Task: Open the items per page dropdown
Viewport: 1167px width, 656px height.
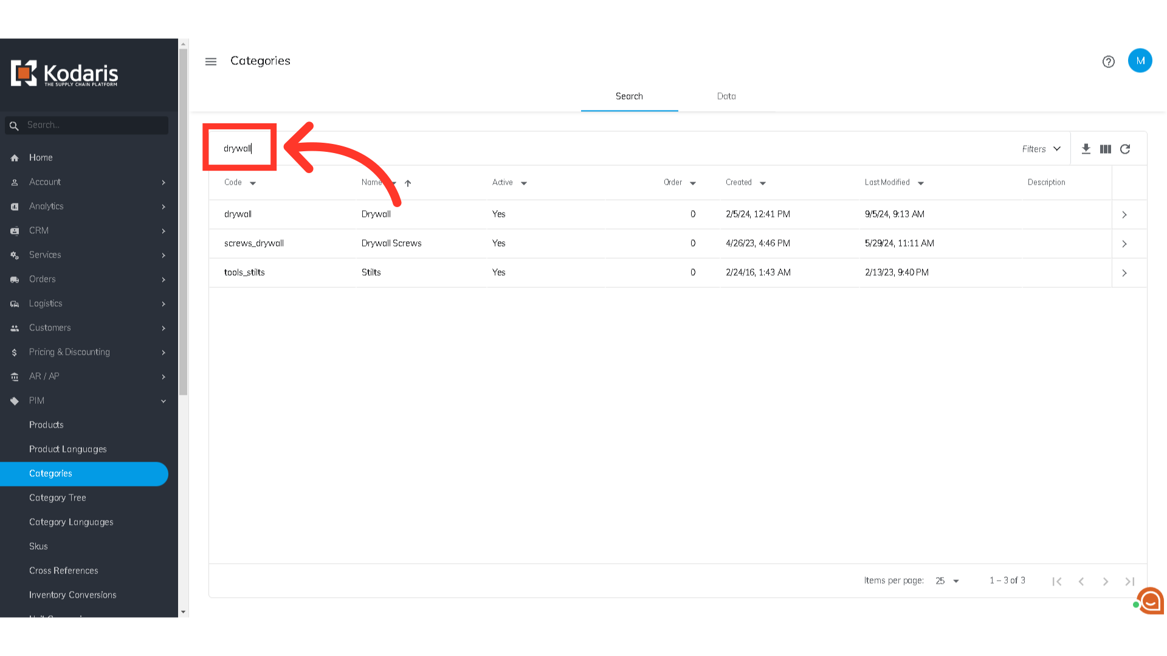Action: [947, 581]
